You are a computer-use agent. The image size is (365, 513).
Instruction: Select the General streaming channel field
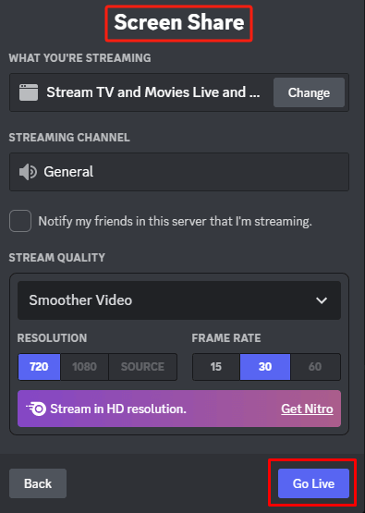click(x=179, y=172)
